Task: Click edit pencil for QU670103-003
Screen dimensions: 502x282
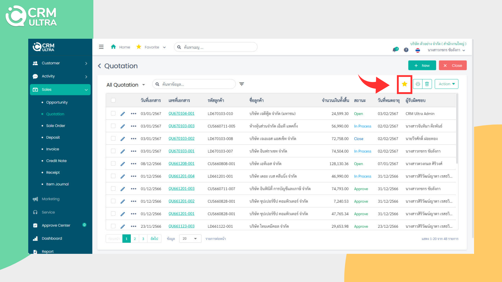Action: tap(123, 126)
